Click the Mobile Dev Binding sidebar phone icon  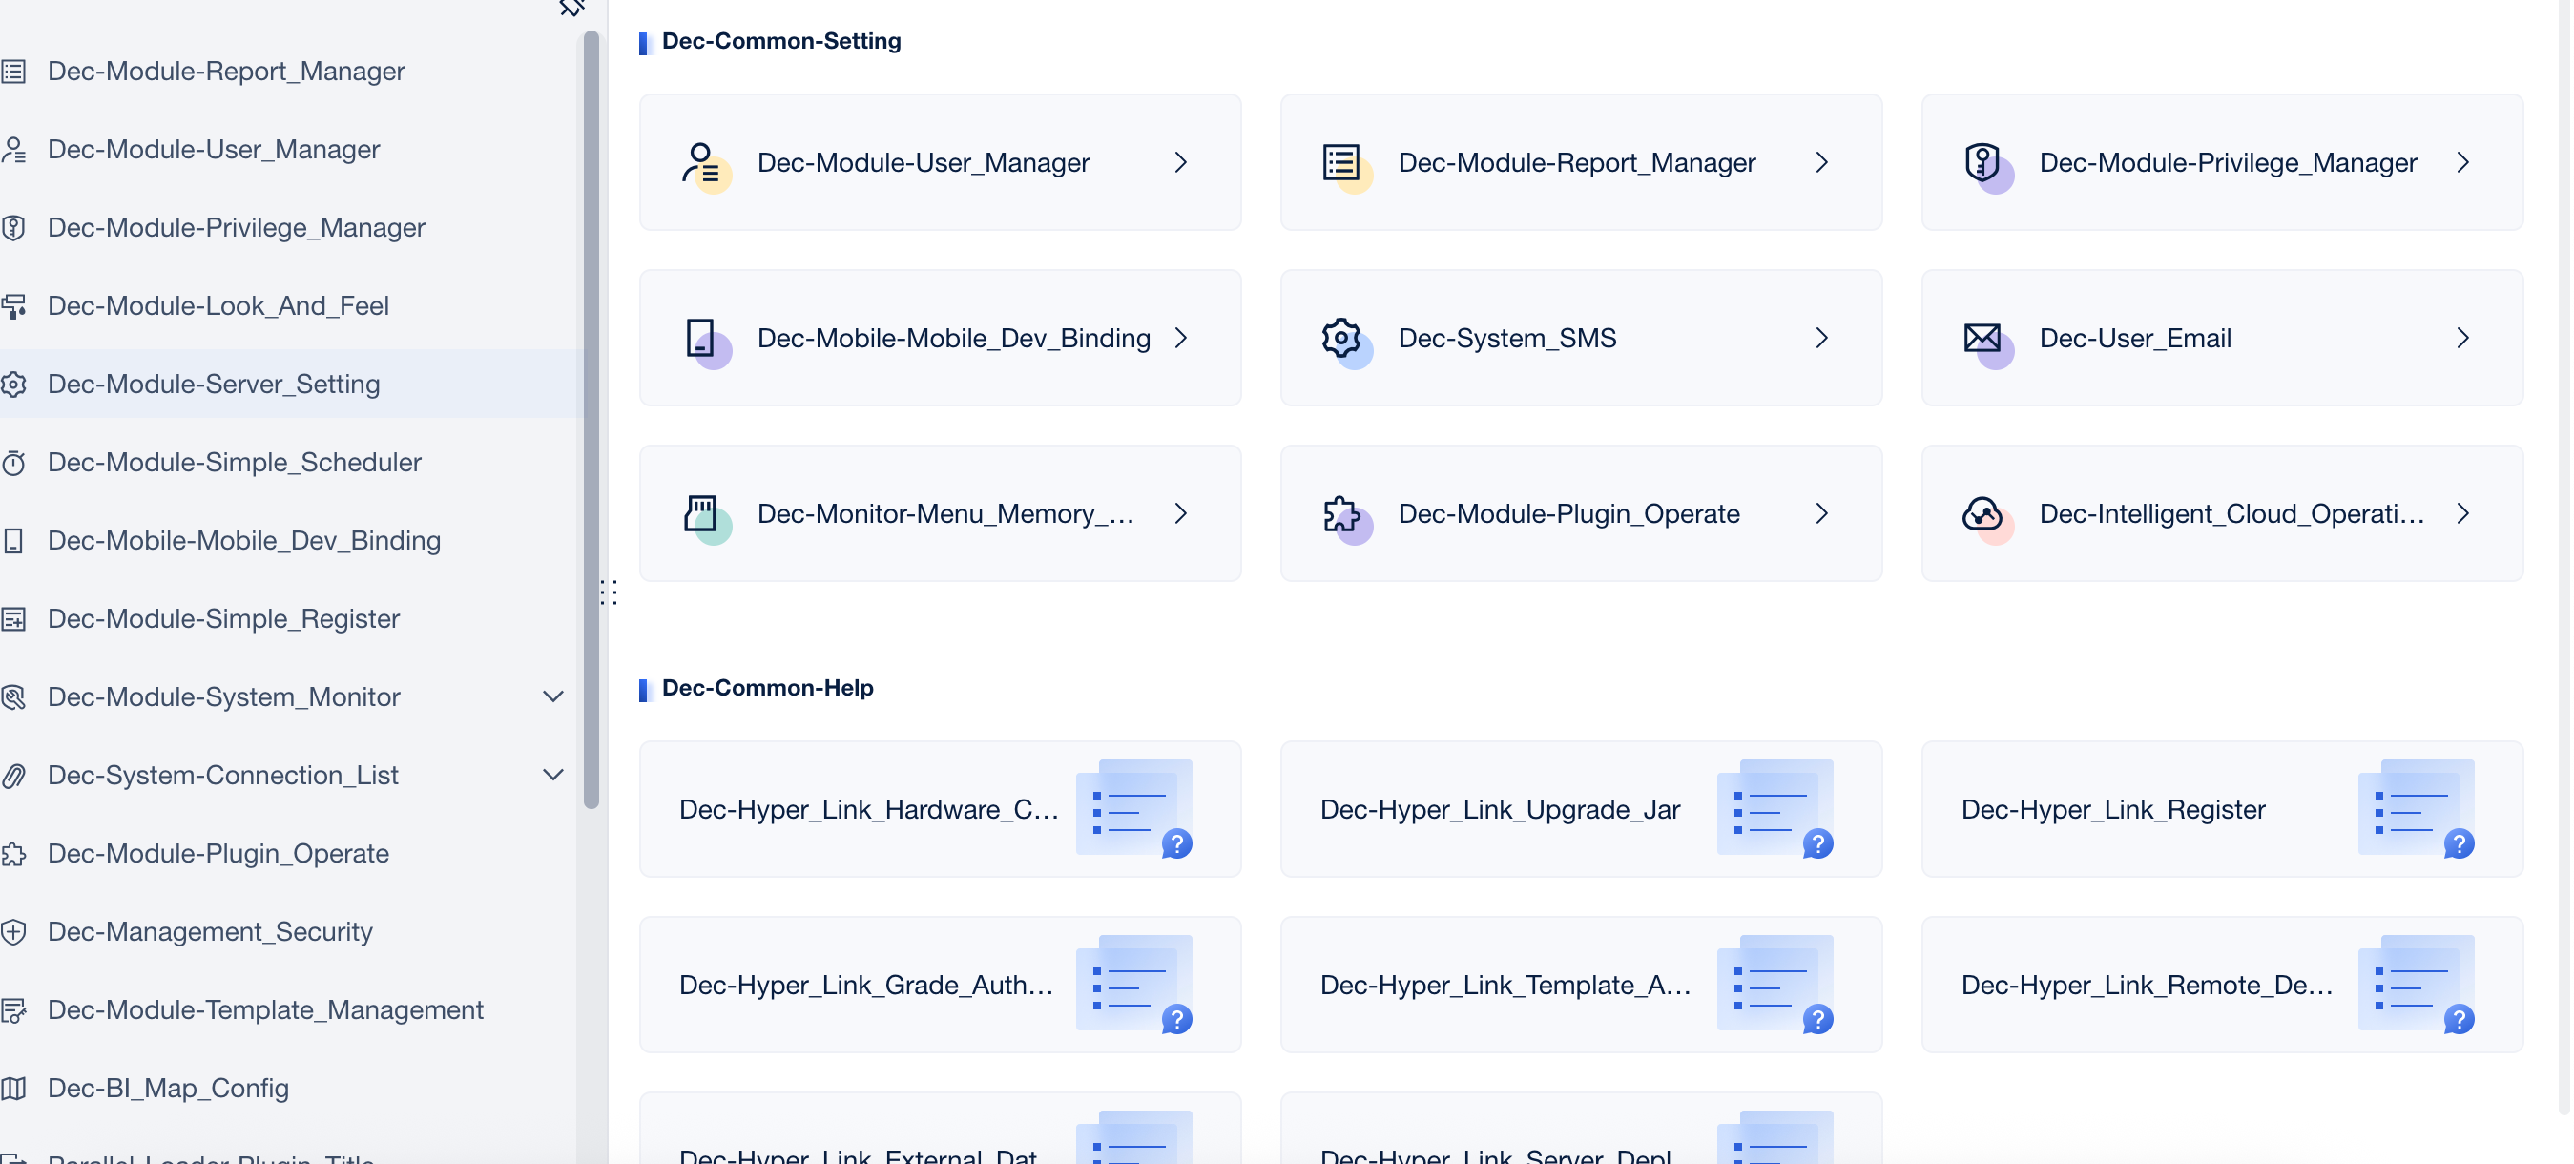(13, 541)
